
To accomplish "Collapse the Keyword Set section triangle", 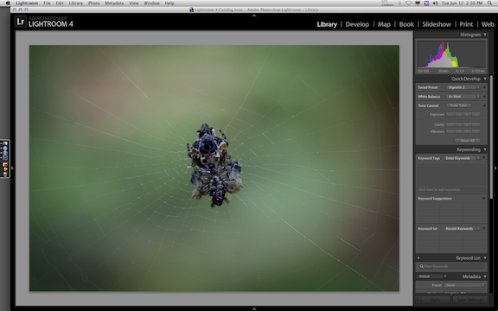I will (484, 228).
